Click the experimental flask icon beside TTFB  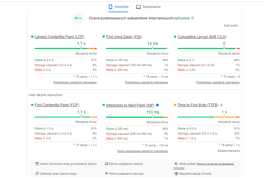coord(221,105)
